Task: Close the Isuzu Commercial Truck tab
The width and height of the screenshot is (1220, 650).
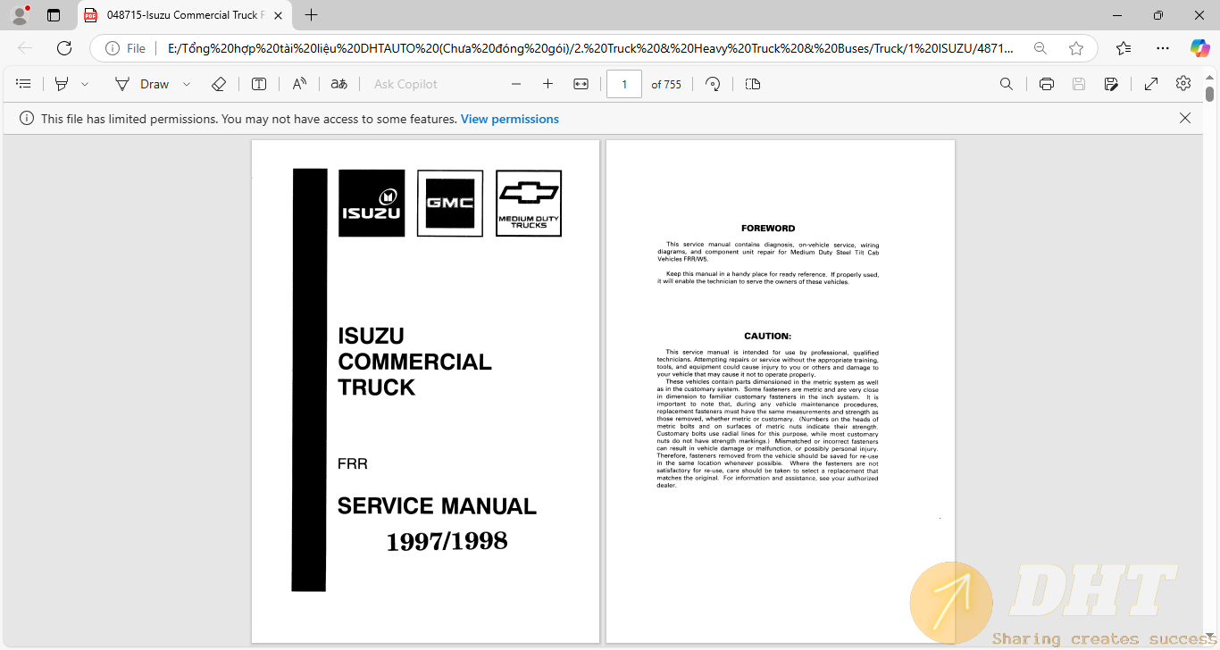Action: click(278, 15)
